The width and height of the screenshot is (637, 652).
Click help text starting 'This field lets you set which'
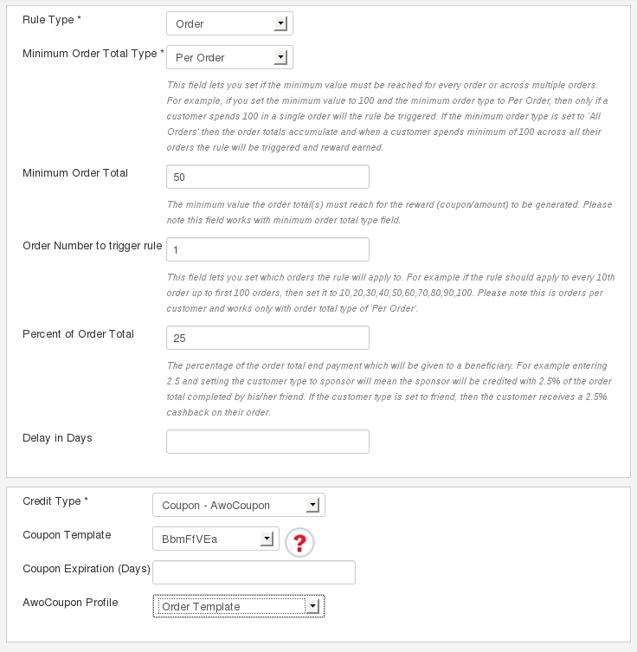coord(390,293)
